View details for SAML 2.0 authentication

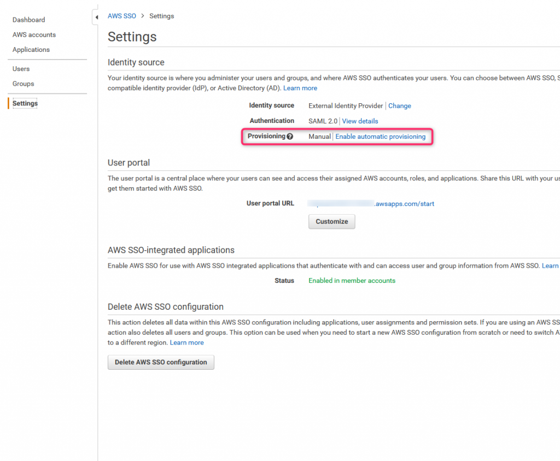(360, 121)
